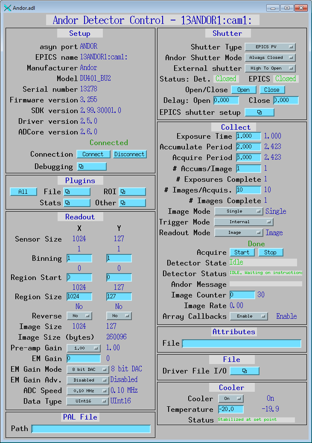This screenshot has height=443, width=312.
Task: Click the Model value DU401_BU2
Action: click(95, 78)
